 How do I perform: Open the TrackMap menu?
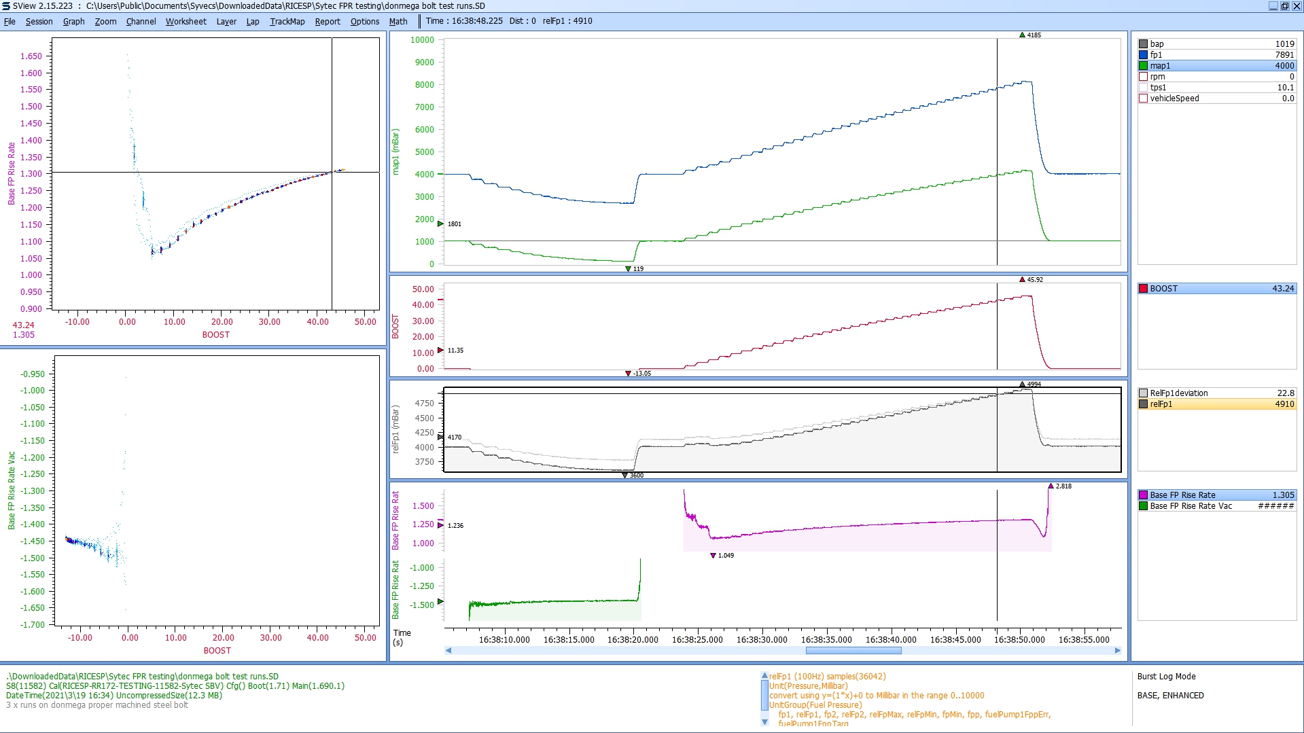[x=287, y=21]
